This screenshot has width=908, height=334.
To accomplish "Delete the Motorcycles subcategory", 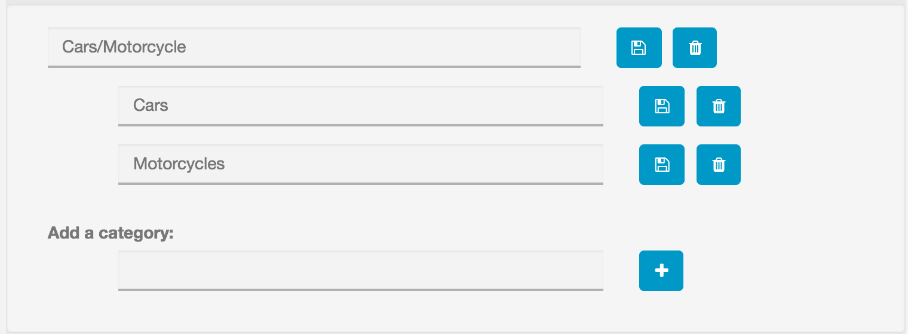I will pos(718,165).
